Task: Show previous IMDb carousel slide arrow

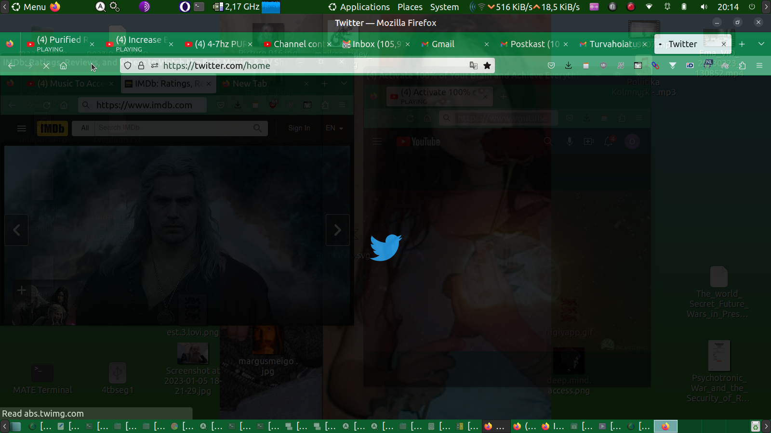Action: click(x=16, y=230)
